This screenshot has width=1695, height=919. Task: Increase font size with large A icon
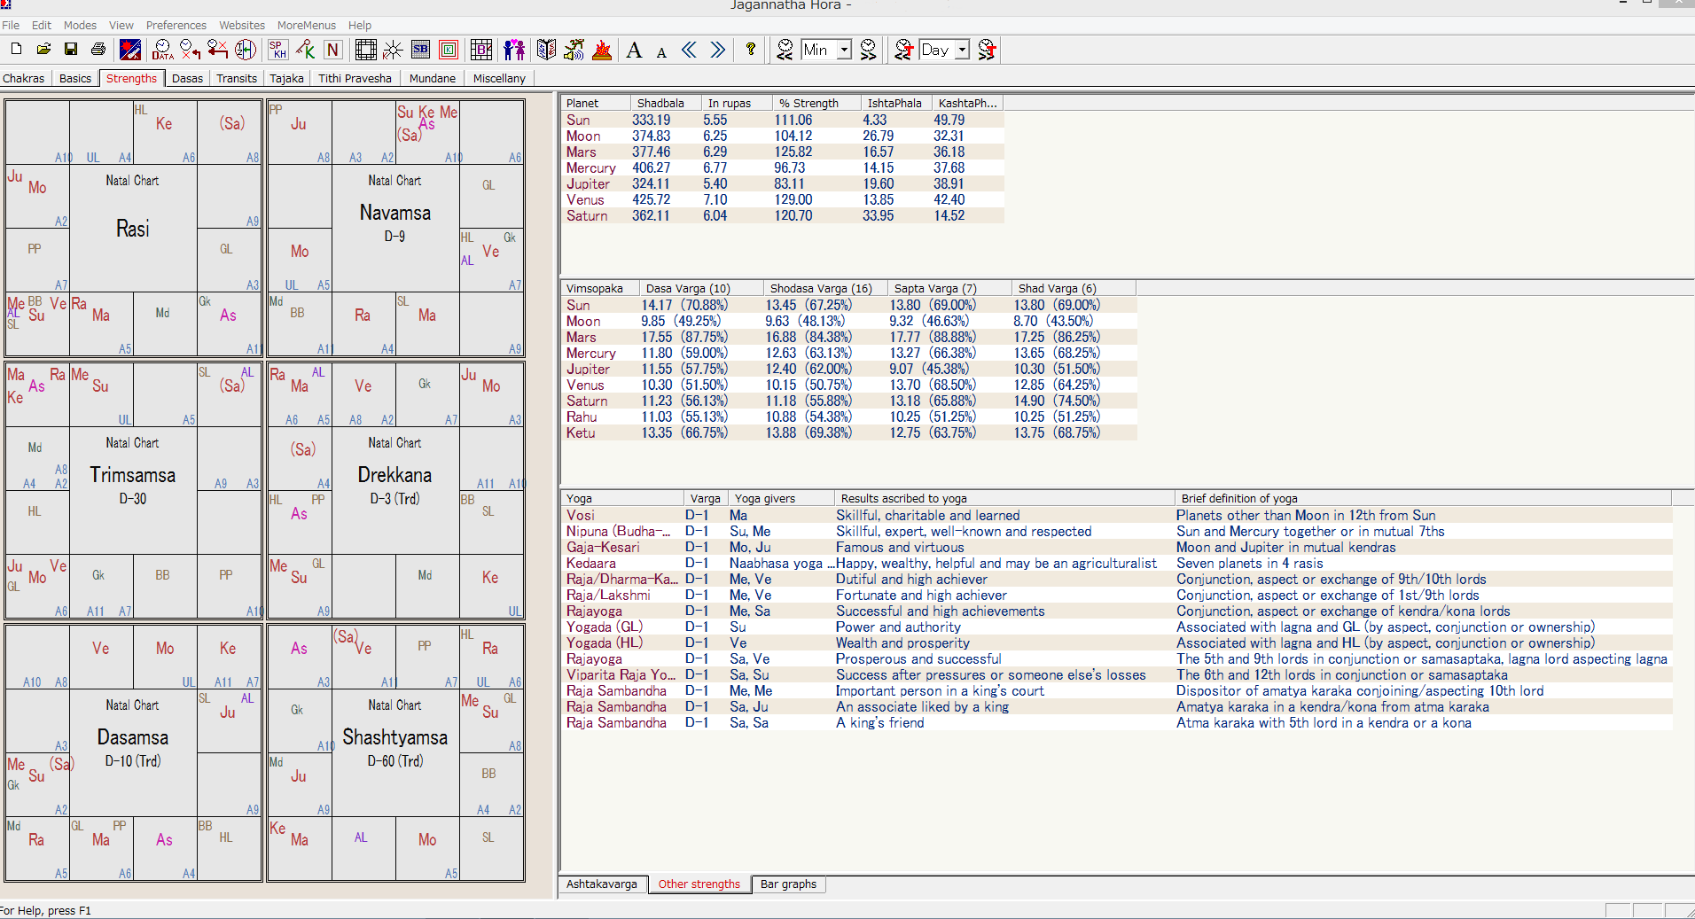(x=634, y=51)
